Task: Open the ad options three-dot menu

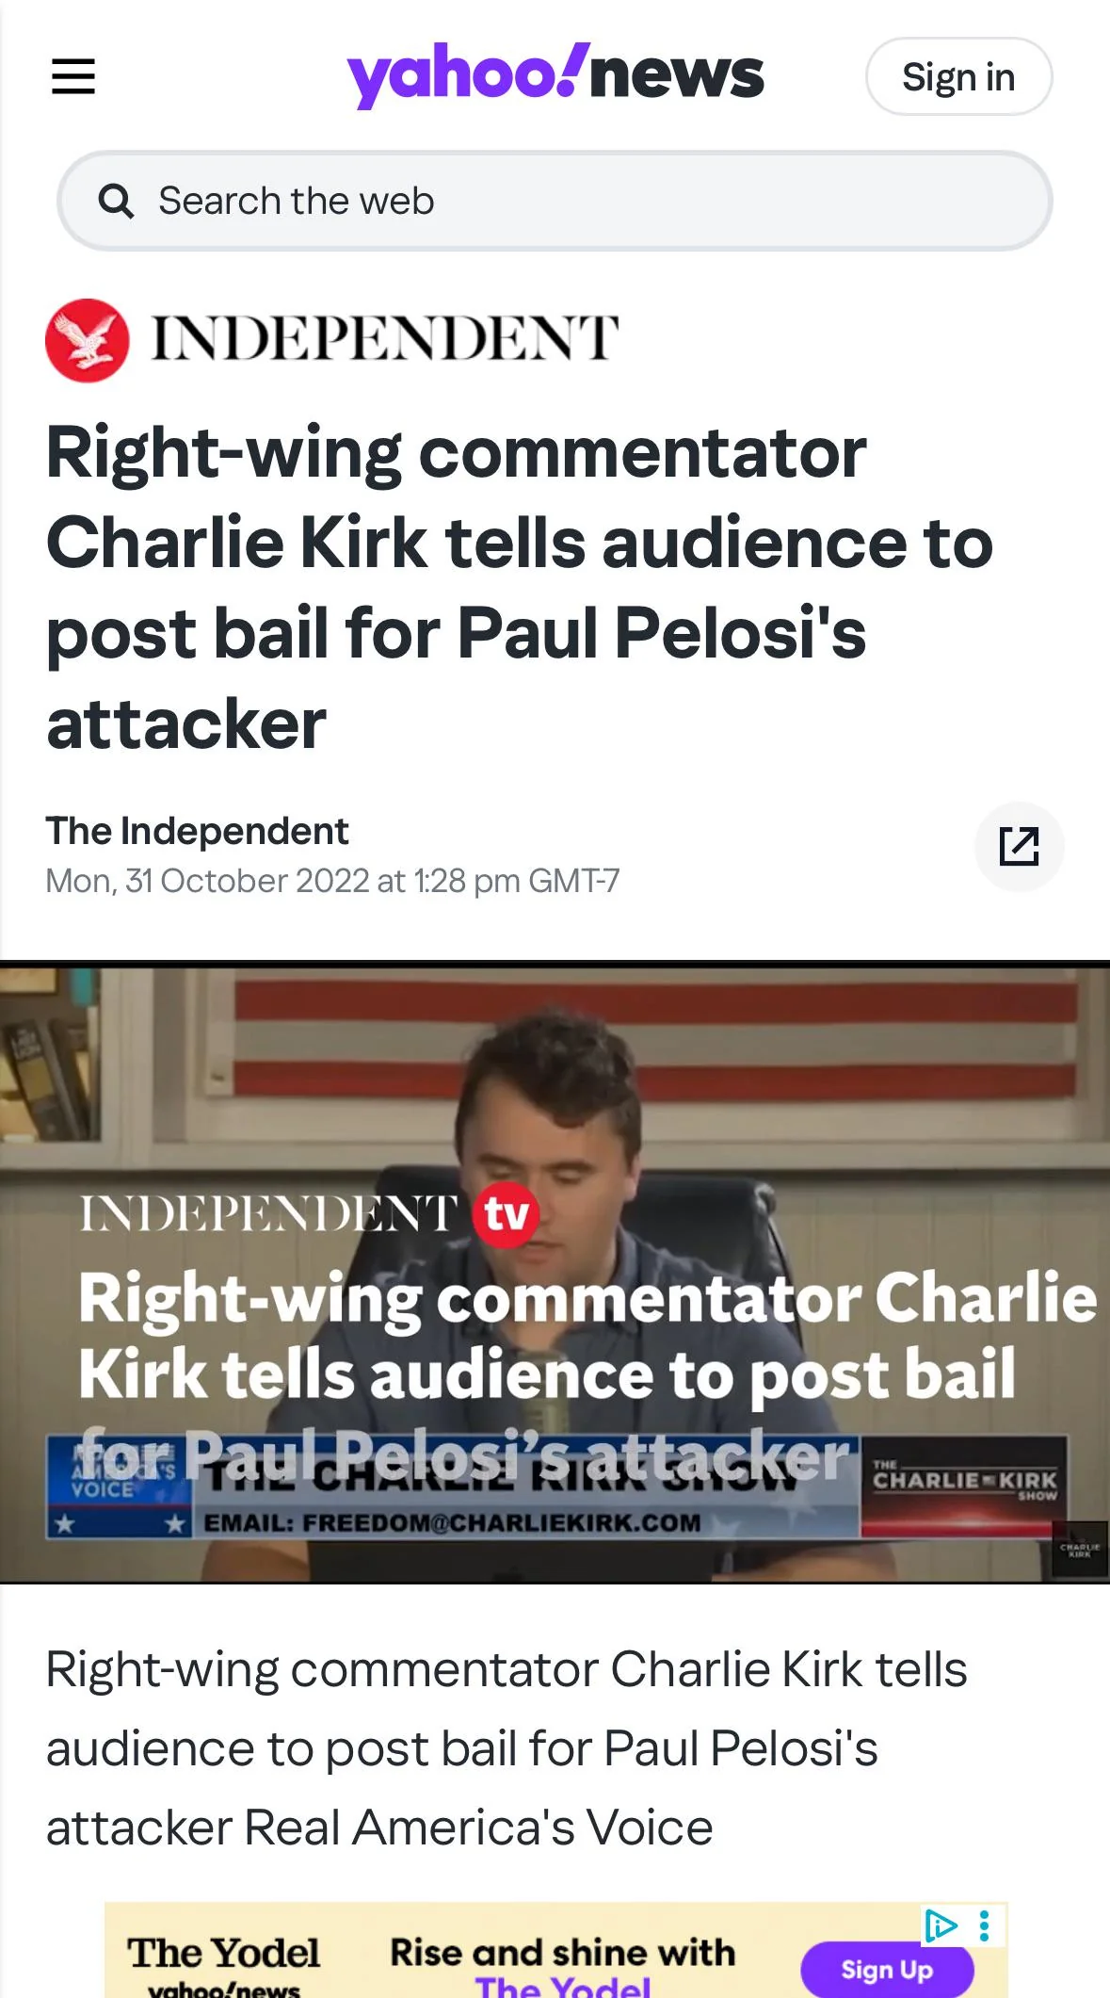Action: 985,1925
